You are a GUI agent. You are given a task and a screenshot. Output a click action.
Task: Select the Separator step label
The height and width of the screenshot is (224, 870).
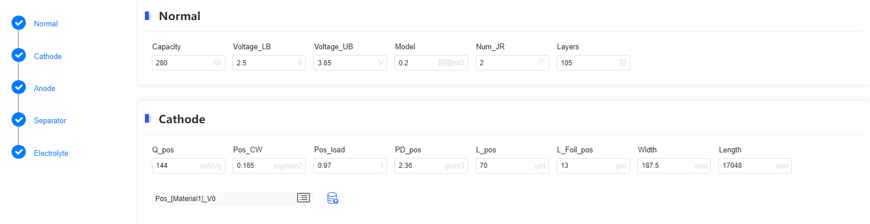pos(50,121)
